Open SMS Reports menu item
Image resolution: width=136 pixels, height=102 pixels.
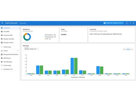pyautogui.click(x=10, y=58)
